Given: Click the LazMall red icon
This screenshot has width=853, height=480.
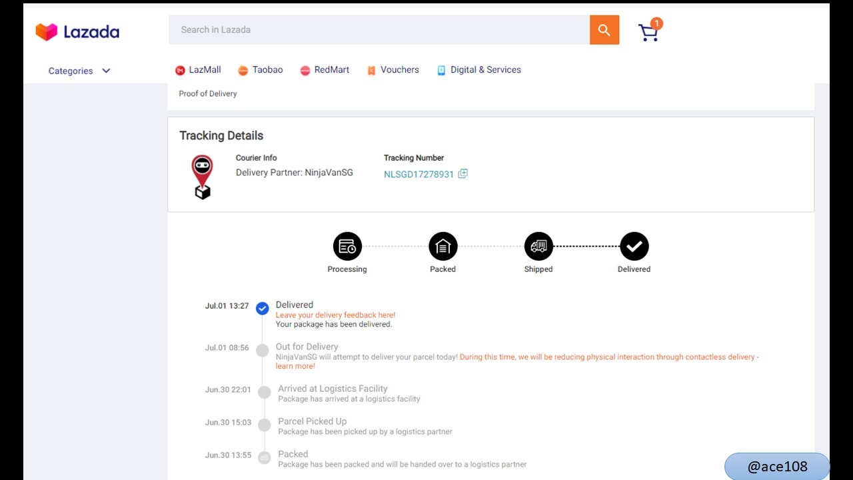Looking at the screenshot, I should tap(180, 70).
